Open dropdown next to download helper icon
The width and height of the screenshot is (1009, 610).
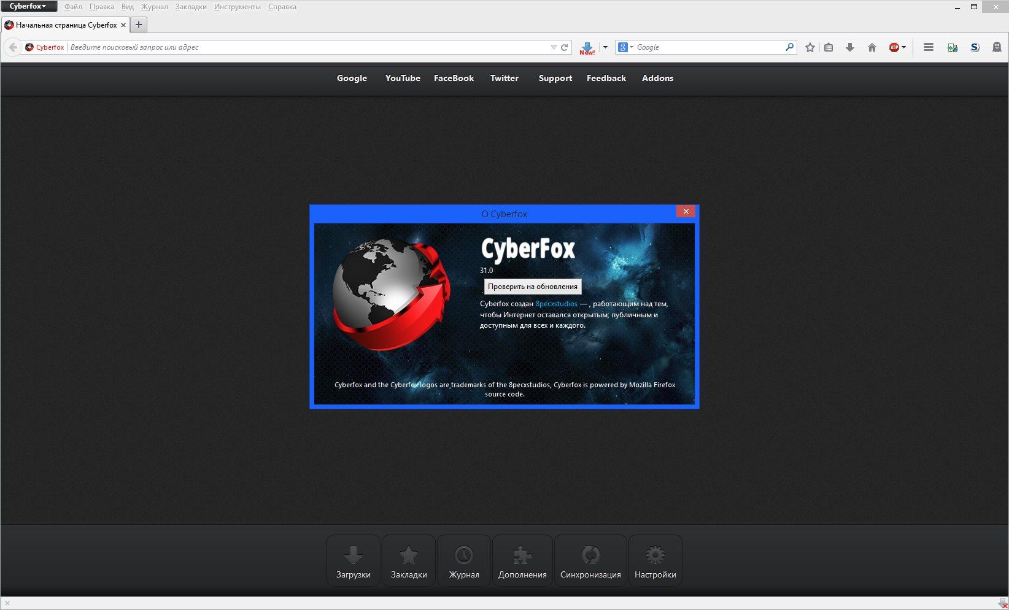point(605,47)
